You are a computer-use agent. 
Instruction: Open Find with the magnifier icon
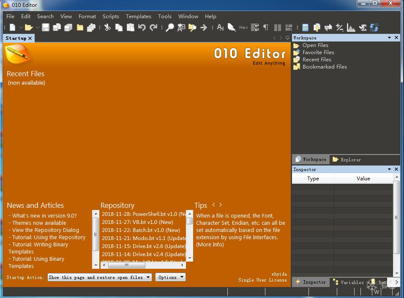coord(169,28)
